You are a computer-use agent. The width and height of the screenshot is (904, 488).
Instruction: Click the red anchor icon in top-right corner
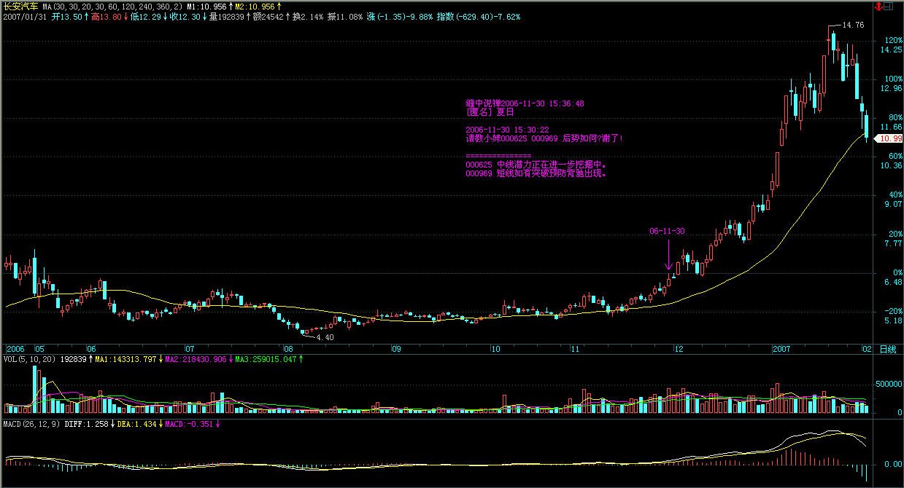pyautogui.click(x=877, y=6)
